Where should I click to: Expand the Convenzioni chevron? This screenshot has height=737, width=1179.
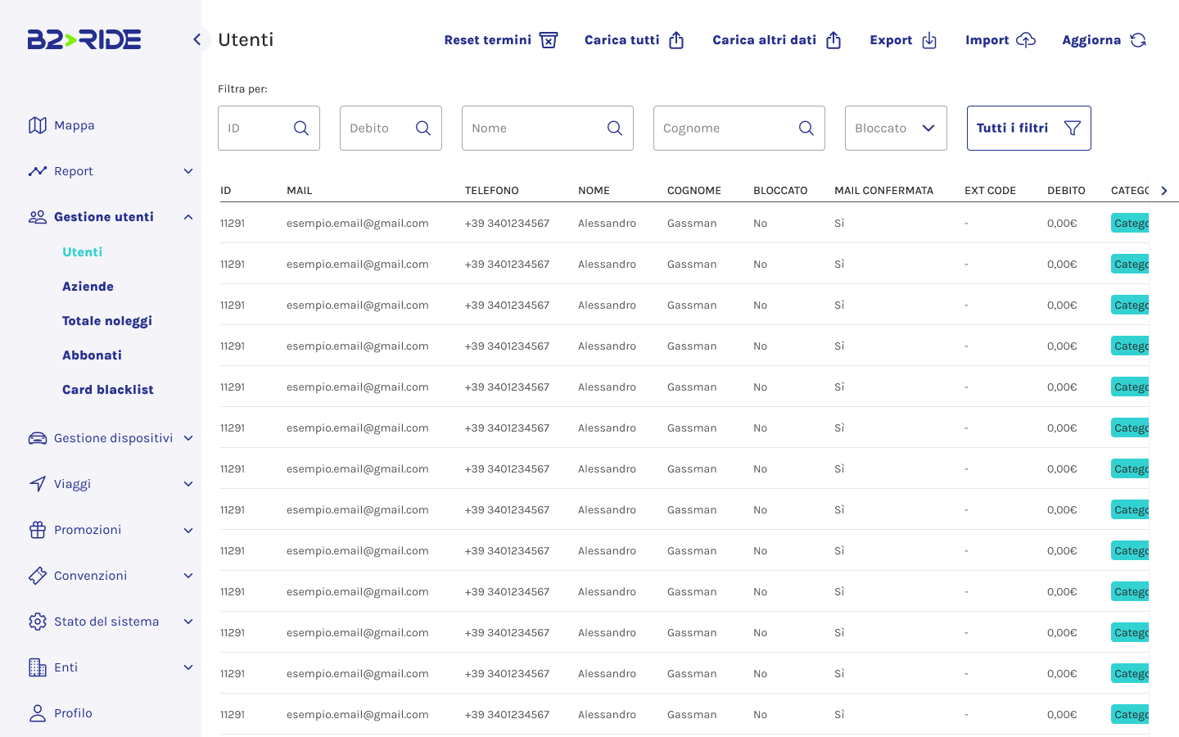coord(188,576)
